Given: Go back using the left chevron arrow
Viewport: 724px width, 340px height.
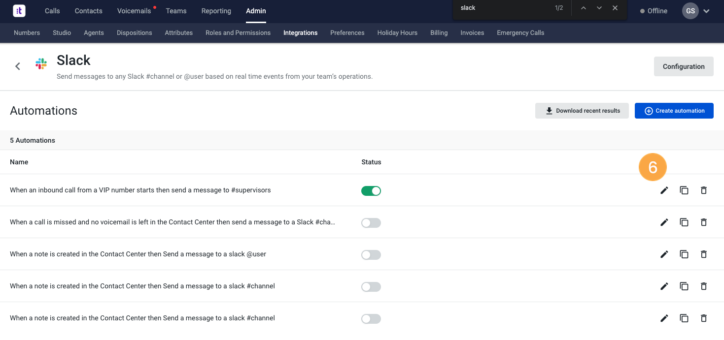Looking at the screenshot, I should [x=18, y=66].
